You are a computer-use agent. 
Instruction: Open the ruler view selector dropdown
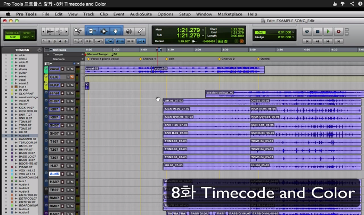48,50
